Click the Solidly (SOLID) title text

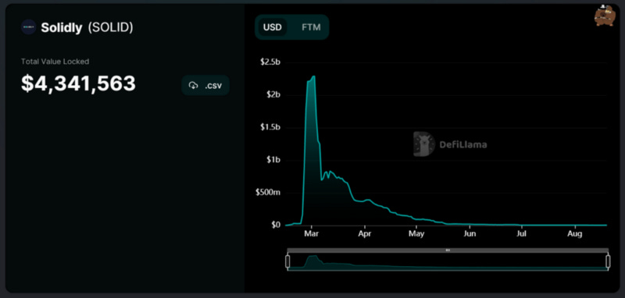(x=87, y=27)
